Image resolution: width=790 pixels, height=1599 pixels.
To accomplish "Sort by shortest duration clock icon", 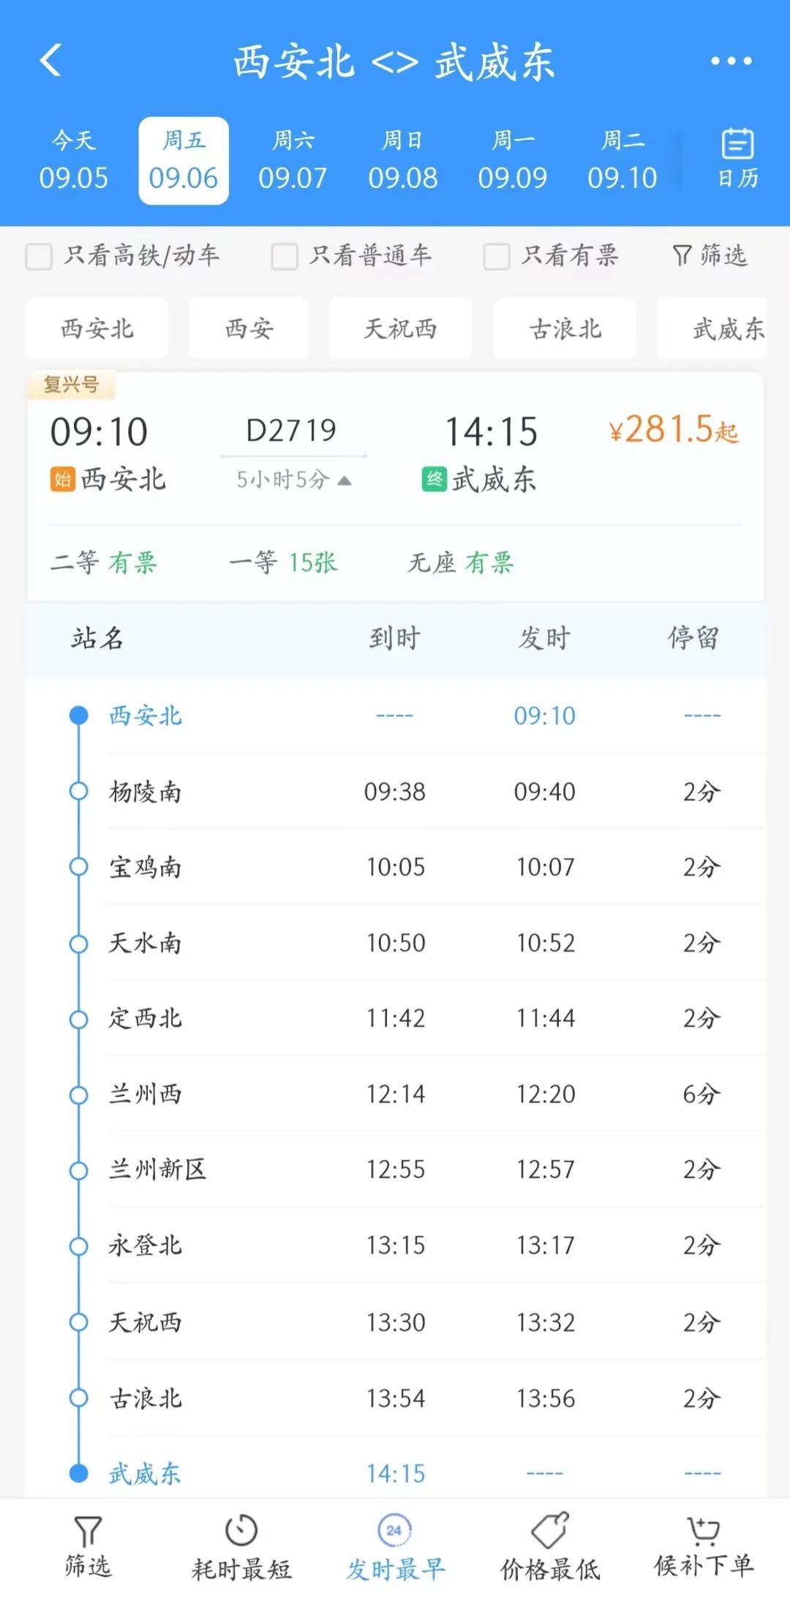I will point(241,1530).
